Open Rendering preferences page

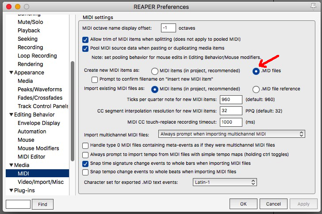pyautogui.click(x=31, y=64)
